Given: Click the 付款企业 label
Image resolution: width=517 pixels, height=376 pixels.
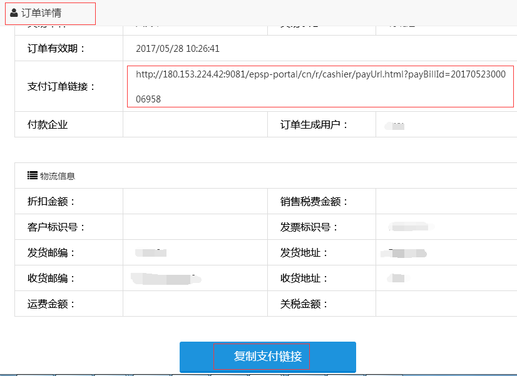Looking at the screenshot, I should tap(48, 124).
